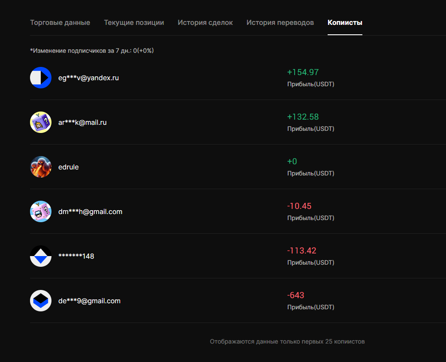
Task: Select the edrule username
Action: tap(69, 167)
